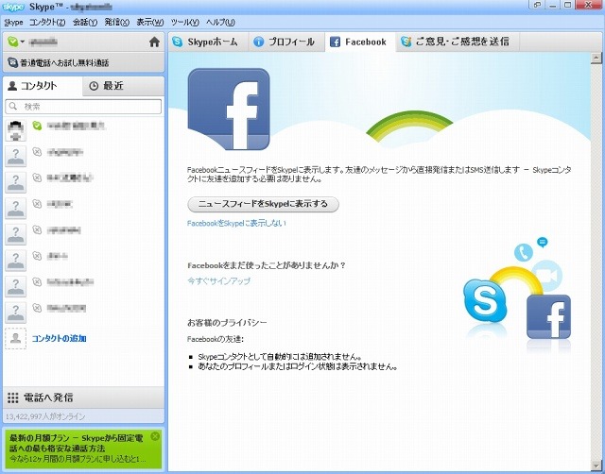Click the magnifier icon in the search box

(13, 106)
